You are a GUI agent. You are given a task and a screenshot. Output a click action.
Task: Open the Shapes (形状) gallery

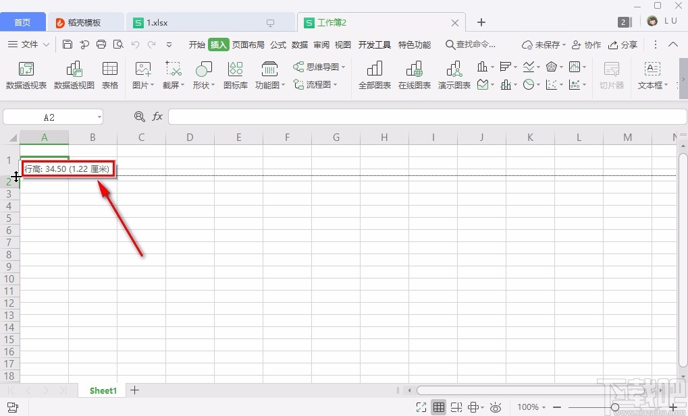click(203, 74)
